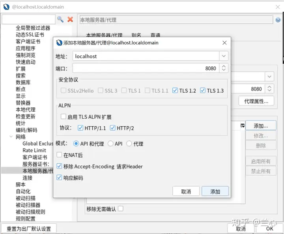
Task: Select the '代理' mode radio
Action: point(129,144)
